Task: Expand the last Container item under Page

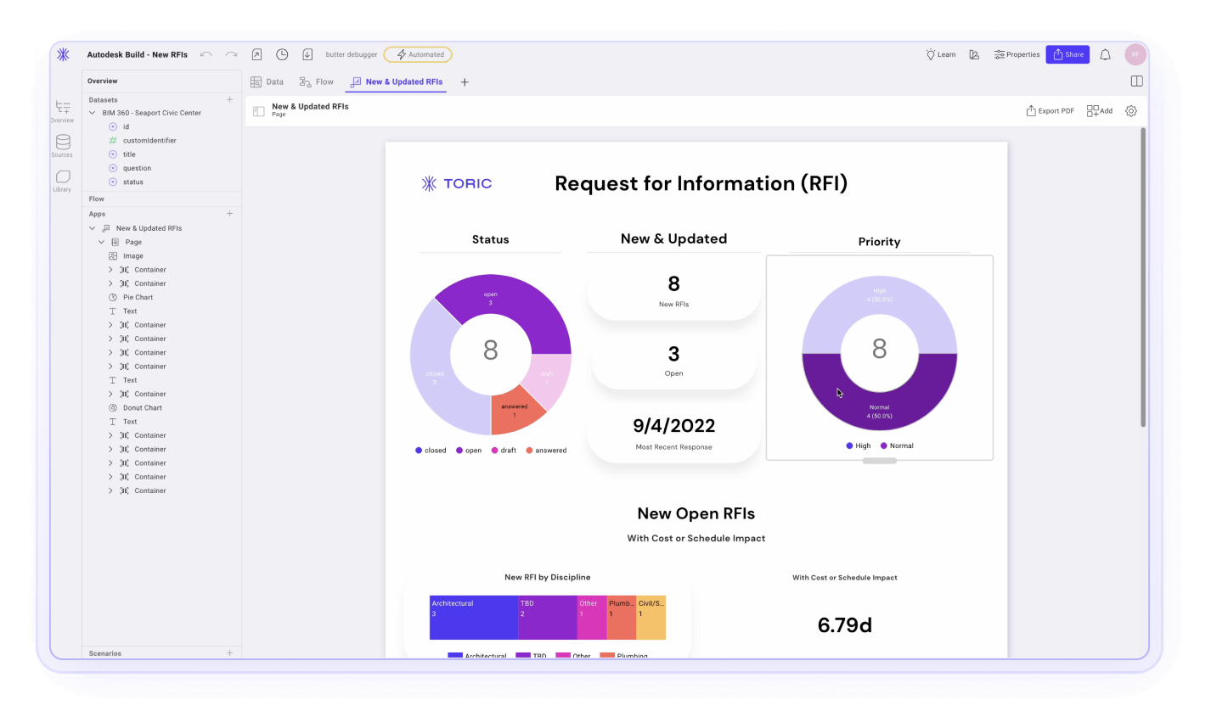Action: click(x=110, y=490)
